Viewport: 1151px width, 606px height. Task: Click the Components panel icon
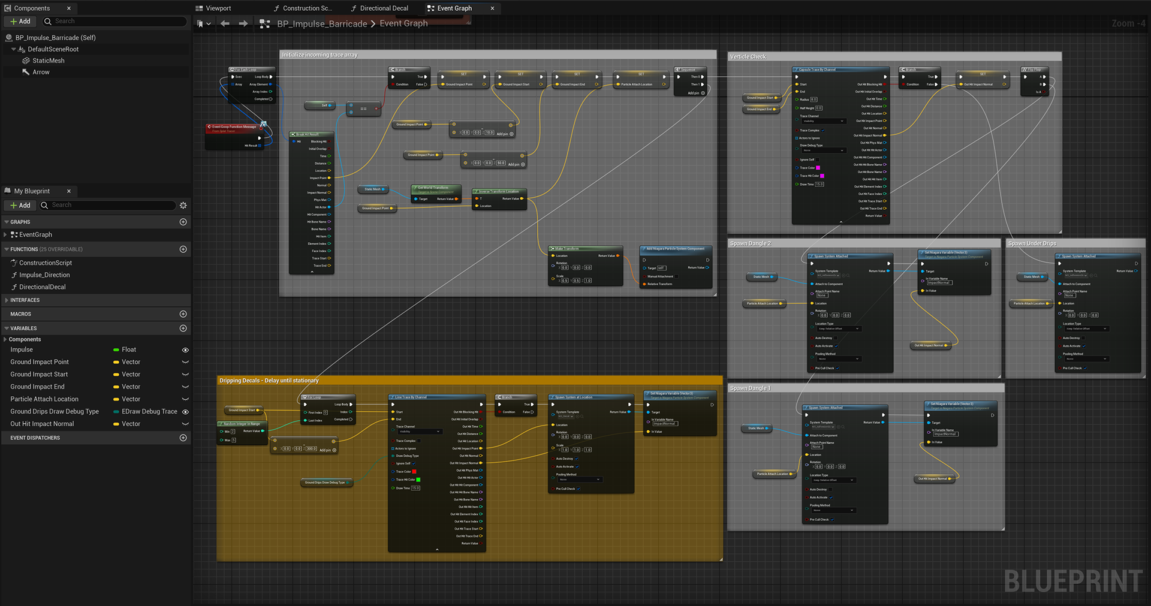pos(8,8)
